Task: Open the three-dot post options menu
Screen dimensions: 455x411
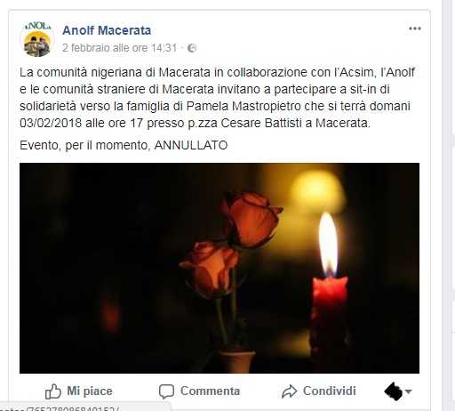Action: pyautogui.click(x=415, y=28)
